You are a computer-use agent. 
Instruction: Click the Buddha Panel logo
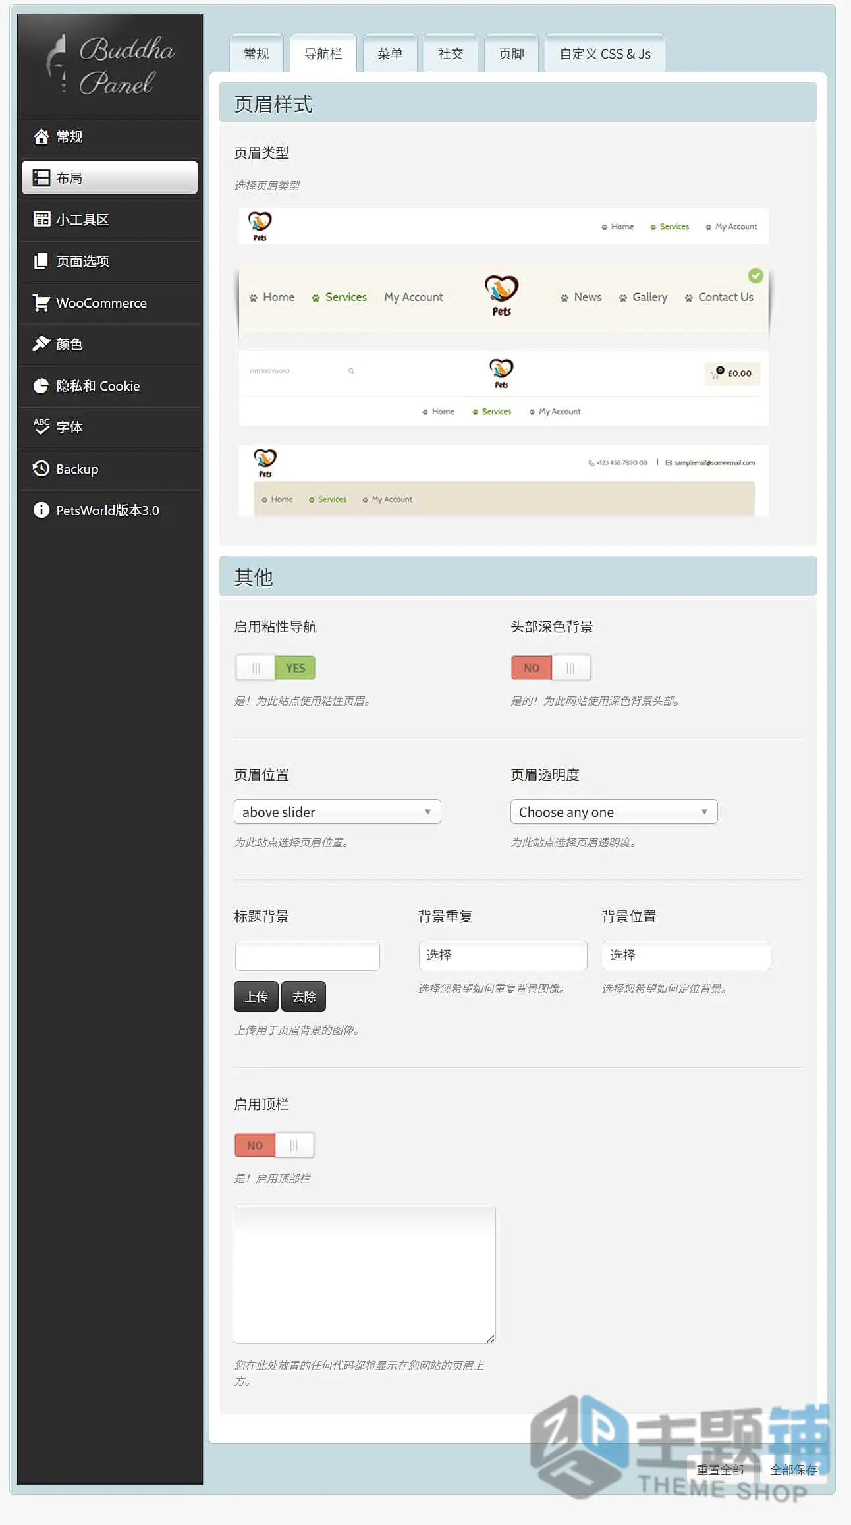110,65
